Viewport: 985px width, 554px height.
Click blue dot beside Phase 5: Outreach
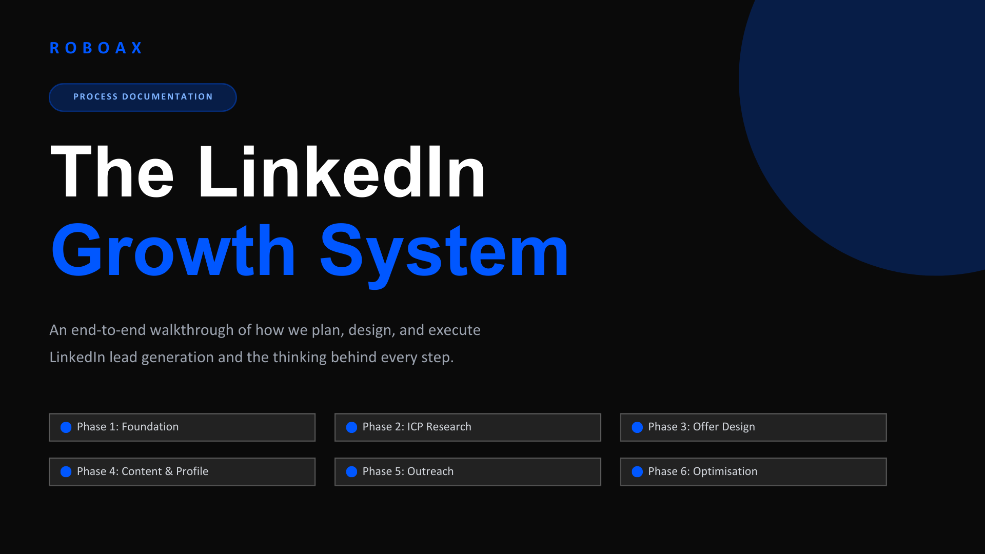coord(351,472)
